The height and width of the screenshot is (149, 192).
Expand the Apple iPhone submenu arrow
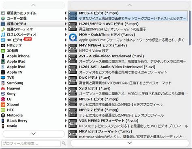[x=66, y=56]
